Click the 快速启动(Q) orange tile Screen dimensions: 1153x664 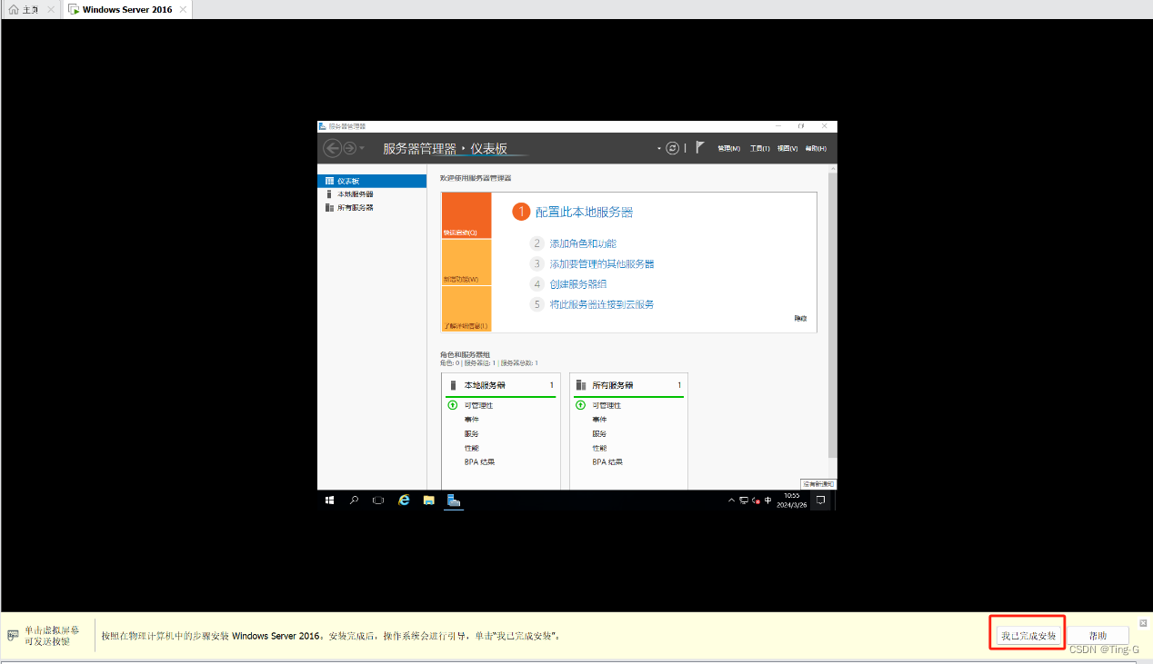(x=466, y=215)
